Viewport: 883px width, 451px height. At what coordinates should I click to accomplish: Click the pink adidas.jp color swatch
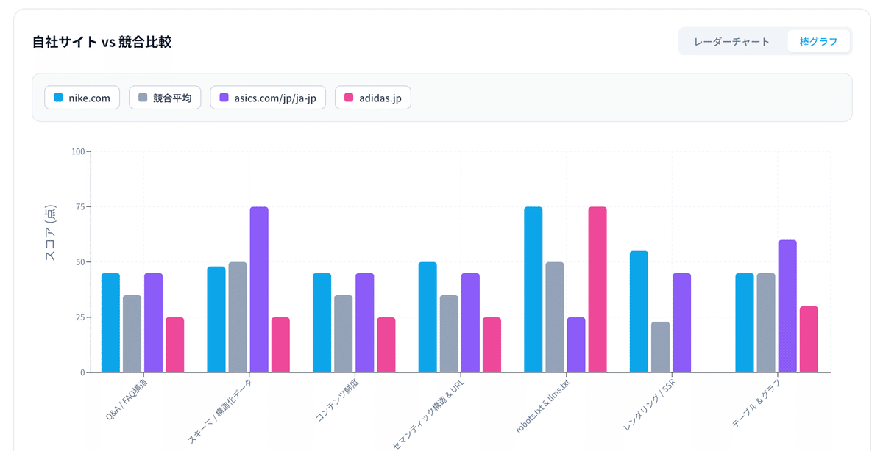349,98
